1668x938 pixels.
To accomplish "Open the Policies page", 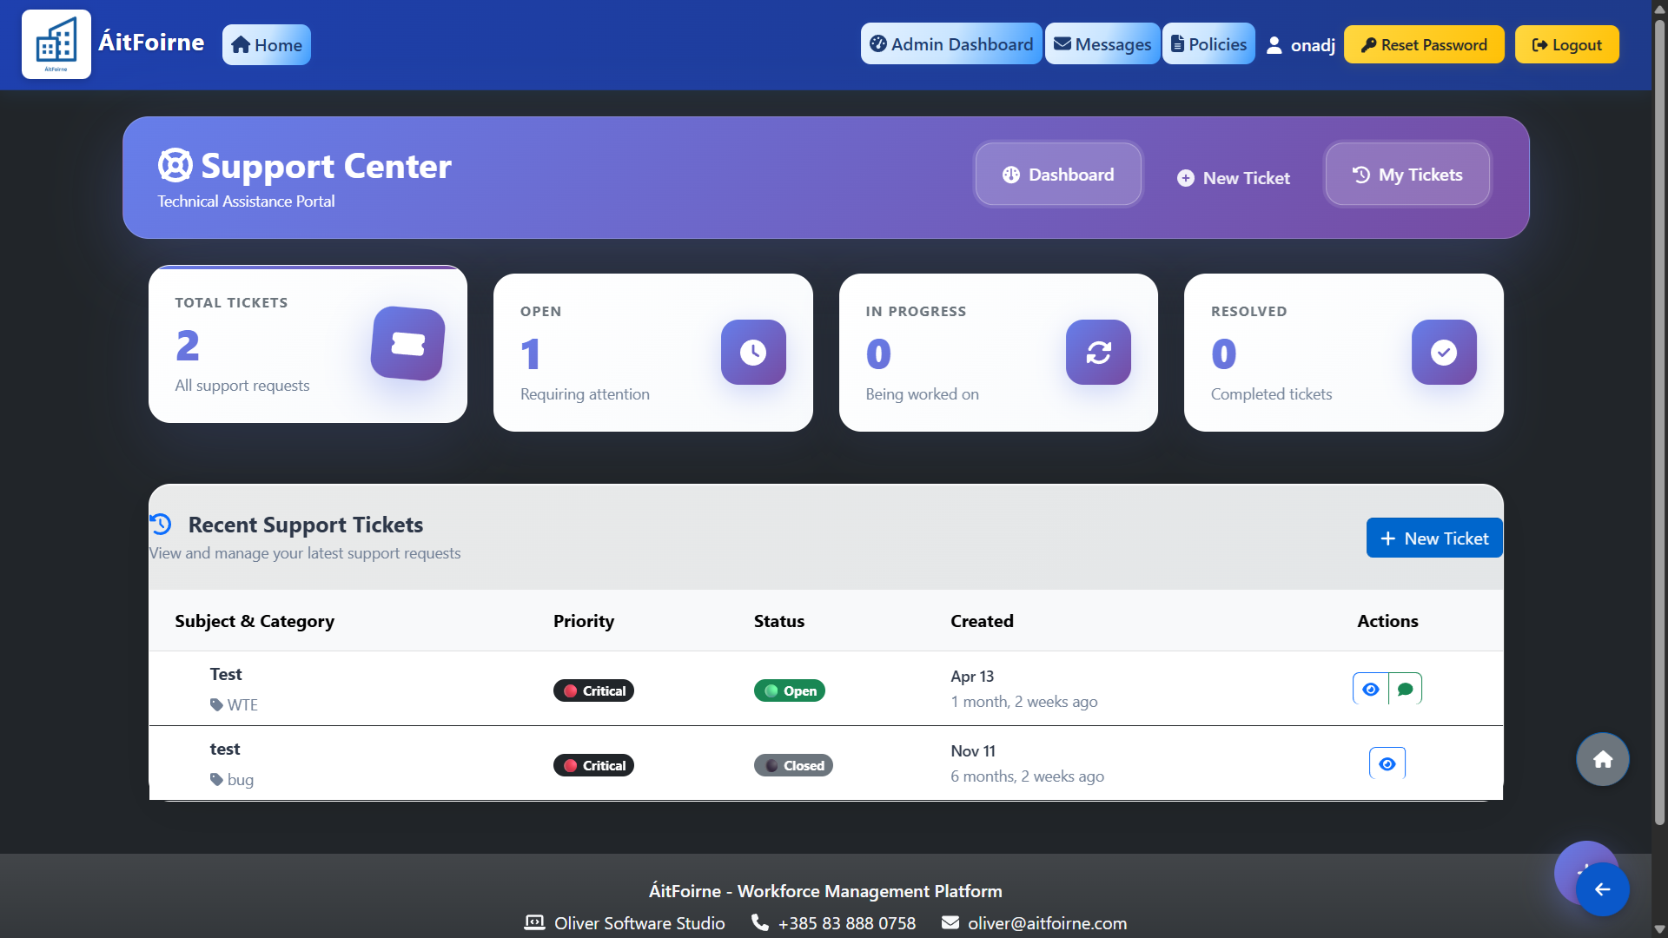I will (x=1208, y=44).
